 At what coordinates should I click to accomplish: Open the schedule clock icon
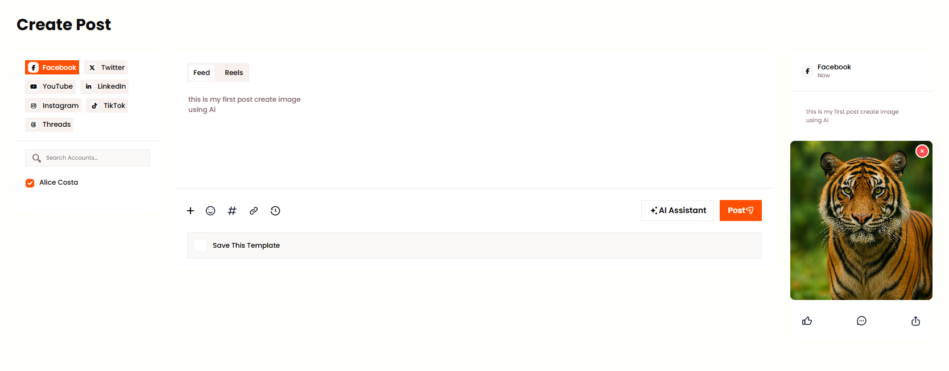tap(275, 211)
